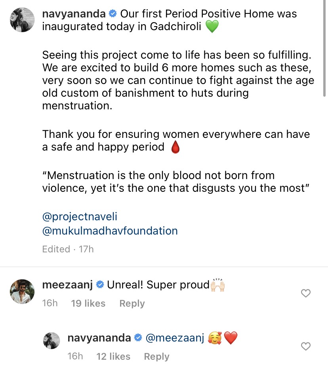This screenshot has height=372, width=328.
Task: Click navyananda's verified badge
Action: pos(113,13)
